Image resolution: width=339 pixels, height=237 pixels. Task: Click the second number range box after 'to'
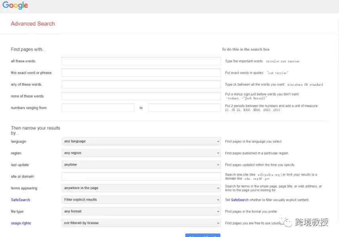click(185, 108)
